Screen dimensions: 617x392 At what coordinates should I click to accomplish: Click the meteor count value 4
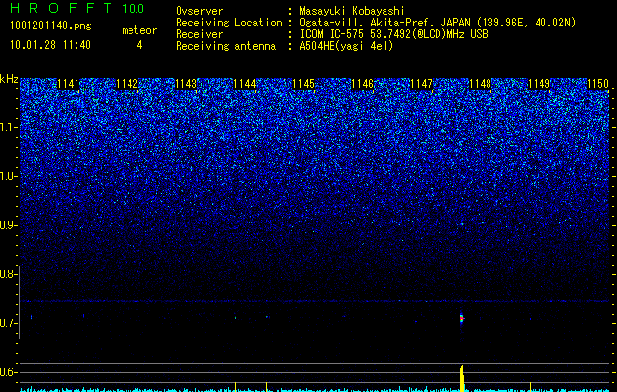point(139,45)
